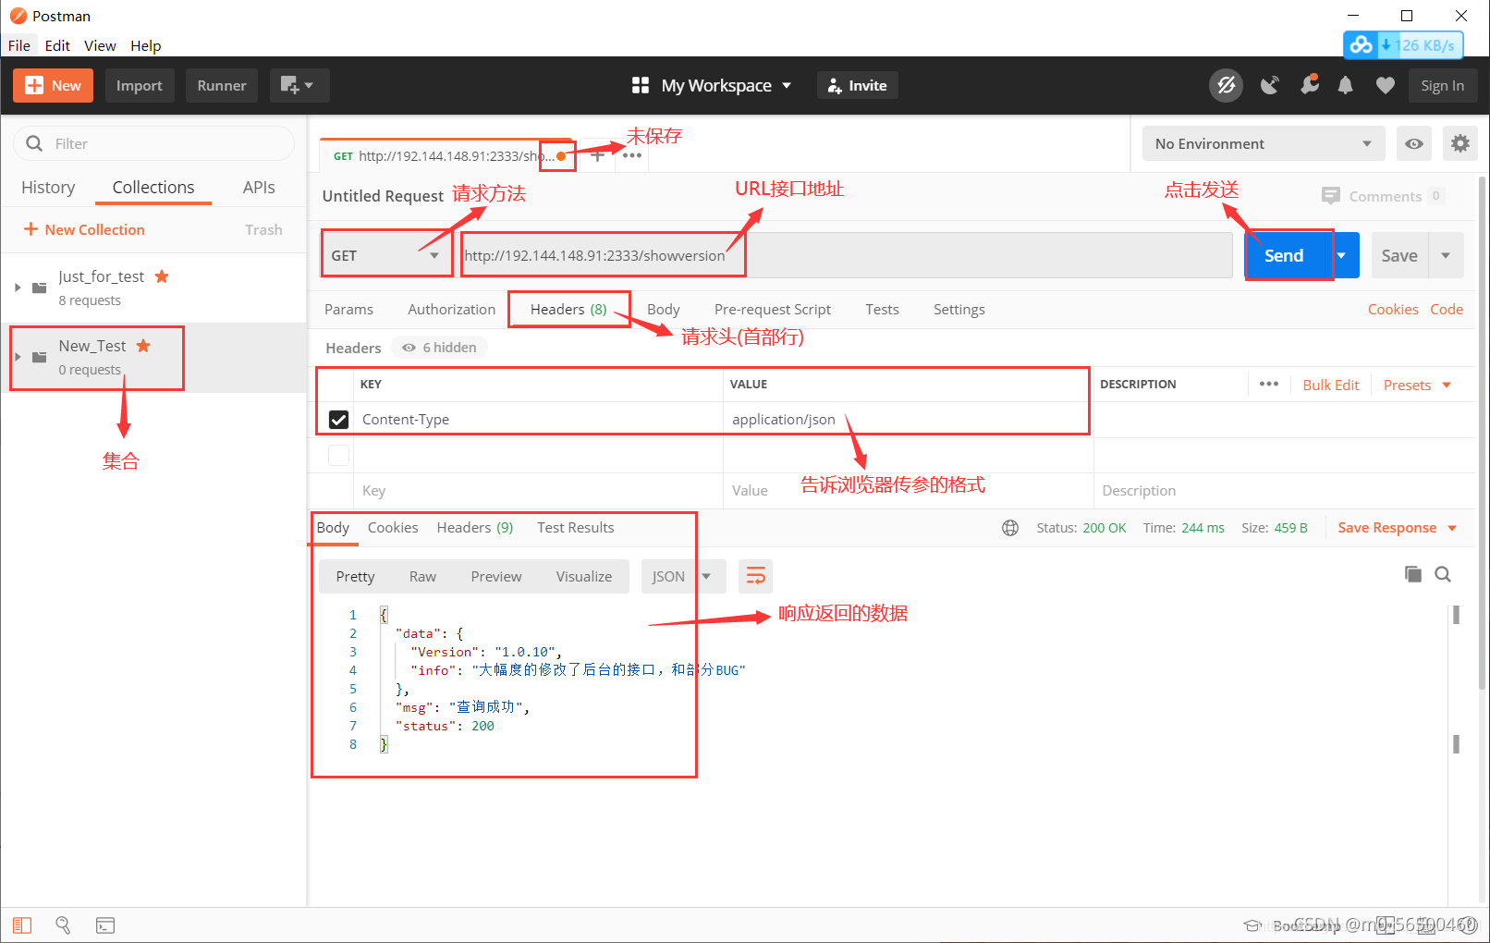Open the Code snippet link
The width and height of the screenshot is (1490, 943).
pyautogui.click(x=1447, y=310)
